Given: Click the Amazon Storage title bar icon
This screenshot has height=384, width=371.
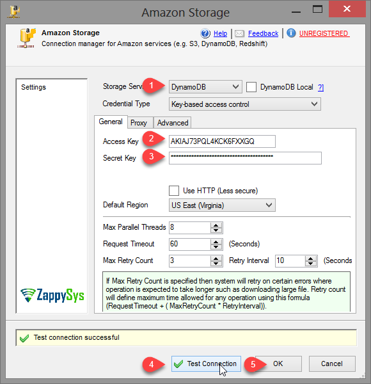Looking at the screenshot, I should [x=13, y=12].
